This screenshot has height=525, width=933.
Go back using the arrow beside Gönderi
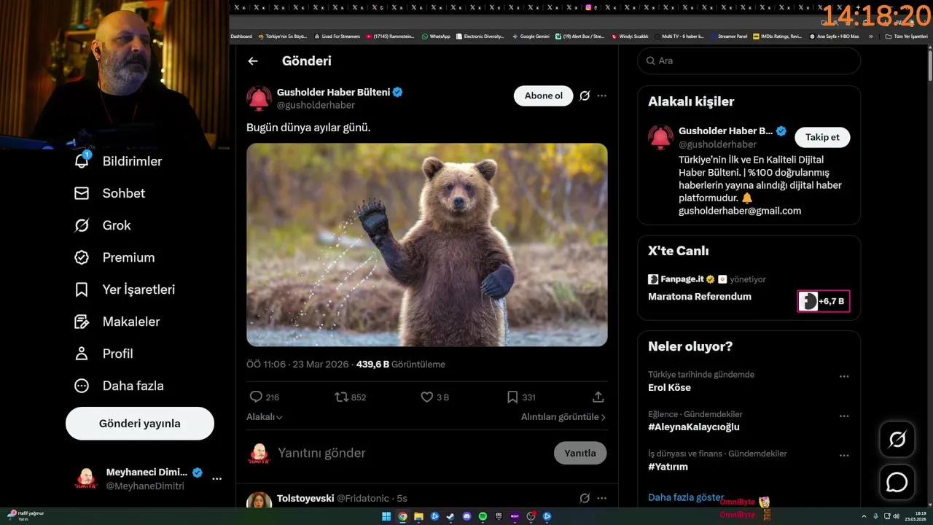[253, 61]
